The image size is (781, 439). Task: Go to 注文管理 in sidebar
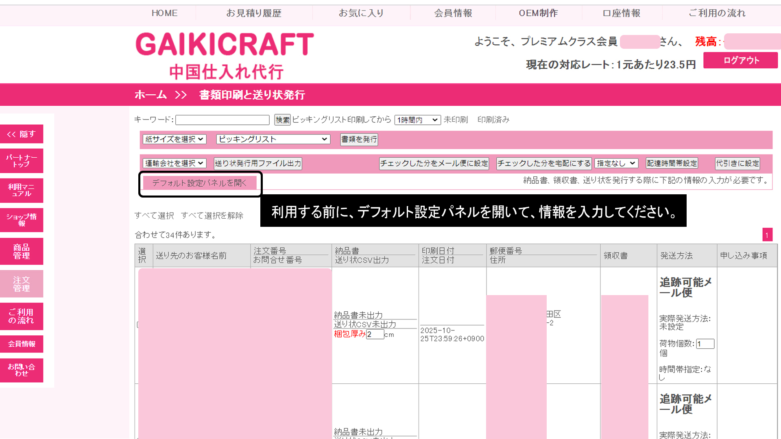[x=22, y=284]
